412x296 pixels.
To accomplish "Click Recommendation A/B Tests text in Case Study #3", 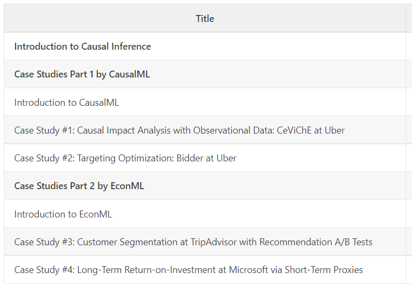I will point(316,242).
